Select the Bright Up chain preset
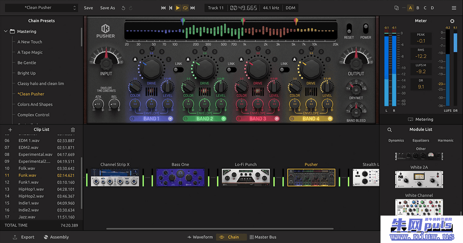 pyautogui.click(x=26, y=73)
